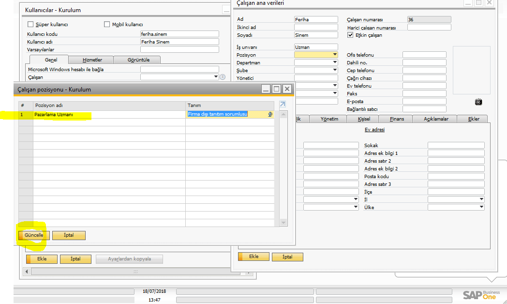Enable the Süper kullanıcı checkbox

[31, 25]
